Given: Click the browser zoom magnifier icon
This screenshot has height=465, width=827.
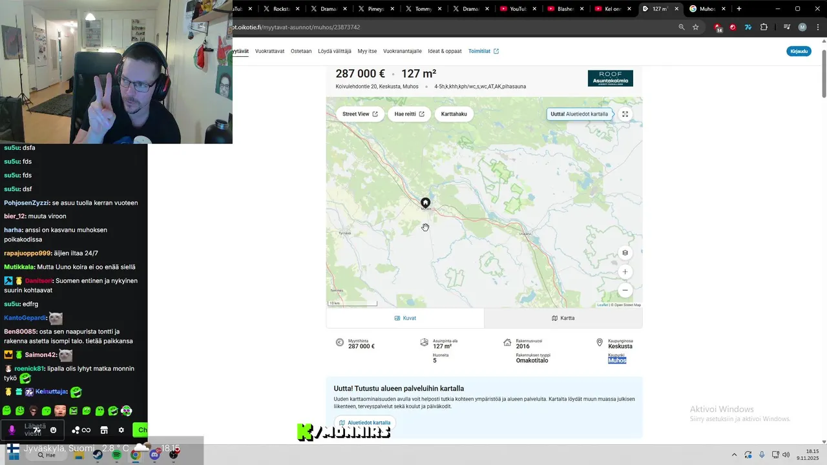Looking at the screenshot, I should (681, 27).
